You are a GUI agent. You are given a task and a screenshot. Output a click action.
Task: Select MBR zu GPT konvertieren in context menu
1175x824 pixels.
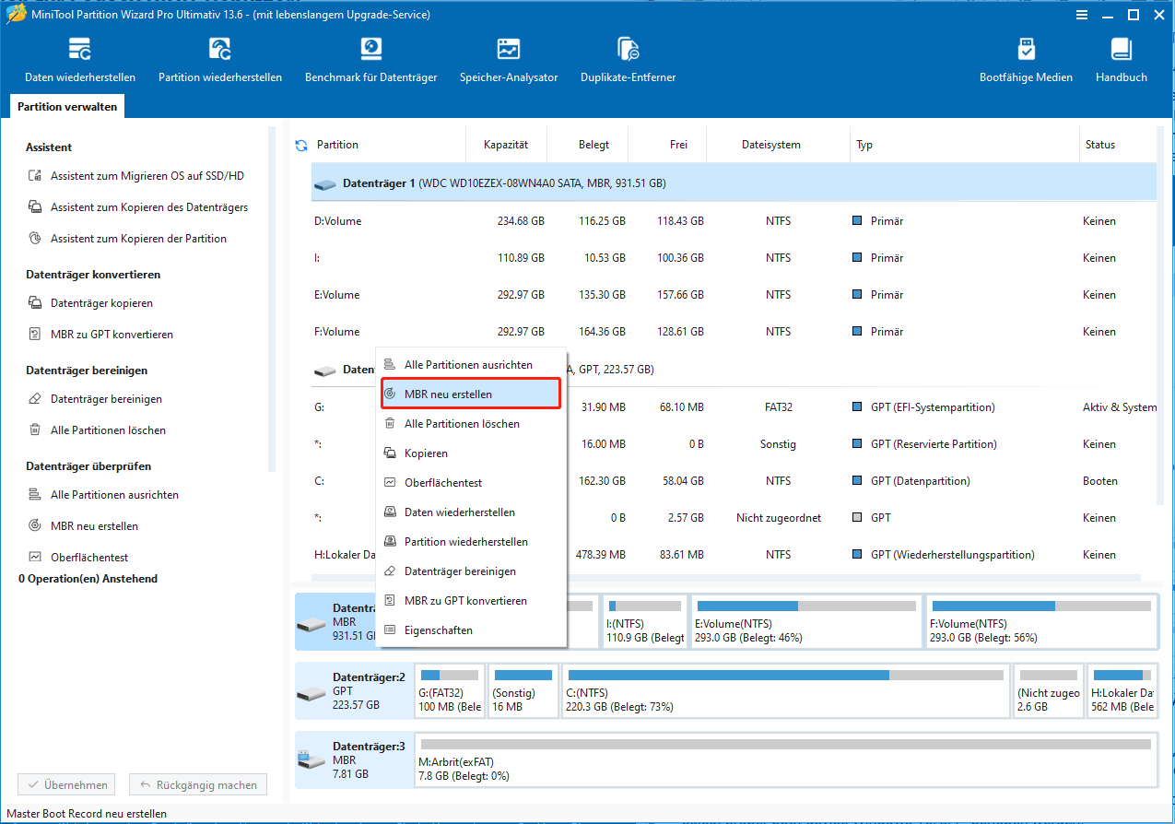coord(471,601)
